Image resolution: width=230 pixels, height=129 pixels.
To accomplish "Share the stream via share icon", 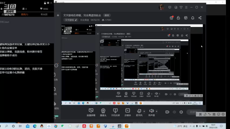I will pos(200,18).
